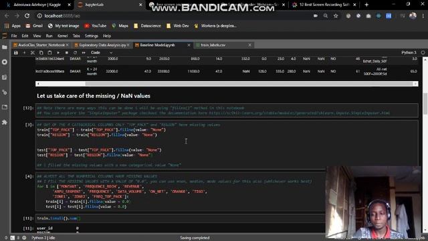The height and width of the screenshot is (241, 428).
Task: Open the Settings menu
Action: (91, 35)
